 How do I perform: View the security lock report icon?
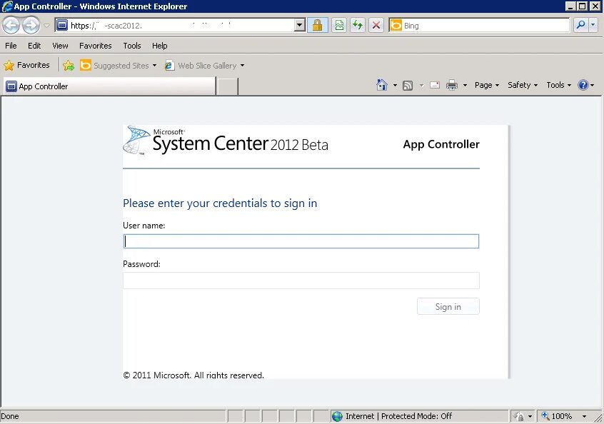(318, 26)
